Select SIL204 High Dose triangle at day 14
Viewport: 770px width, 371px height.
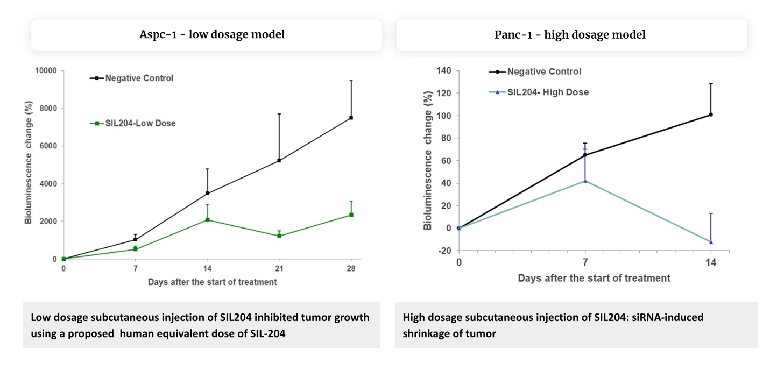[x=711, y=242]
